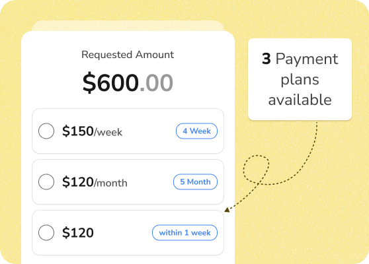The height and width of the screenshot is (264, 369).
Task: Select the $120 within 1 week radio button
Action: 46,232
